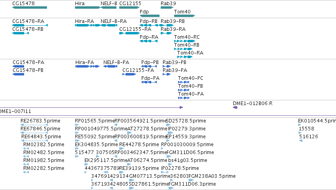
Task: Select the RM02482.5prime EST label
Action: [44, 152]
